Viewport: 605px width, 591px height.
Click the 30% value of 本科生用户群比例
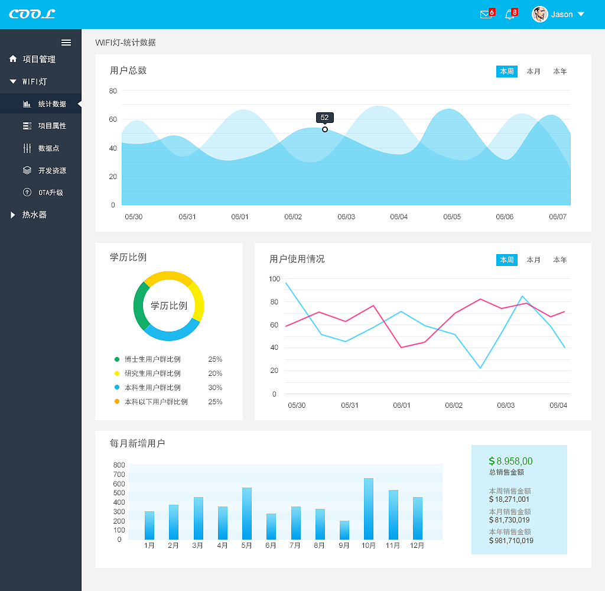215,388
